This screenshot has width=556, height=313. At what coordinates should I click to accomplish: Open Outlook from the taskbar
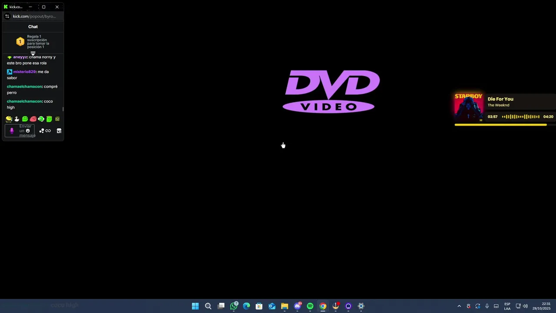click(x=272, y=306)
